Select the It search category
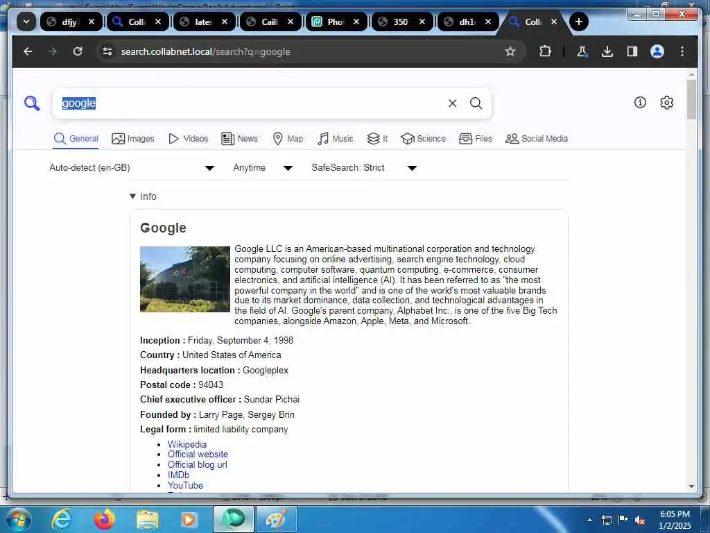 click(377, 139)
